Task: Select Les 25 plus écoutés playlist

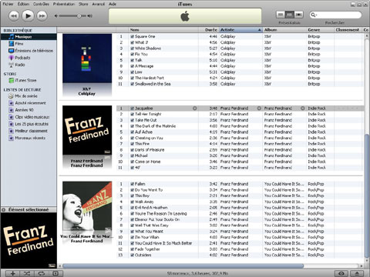Action: 29,124
